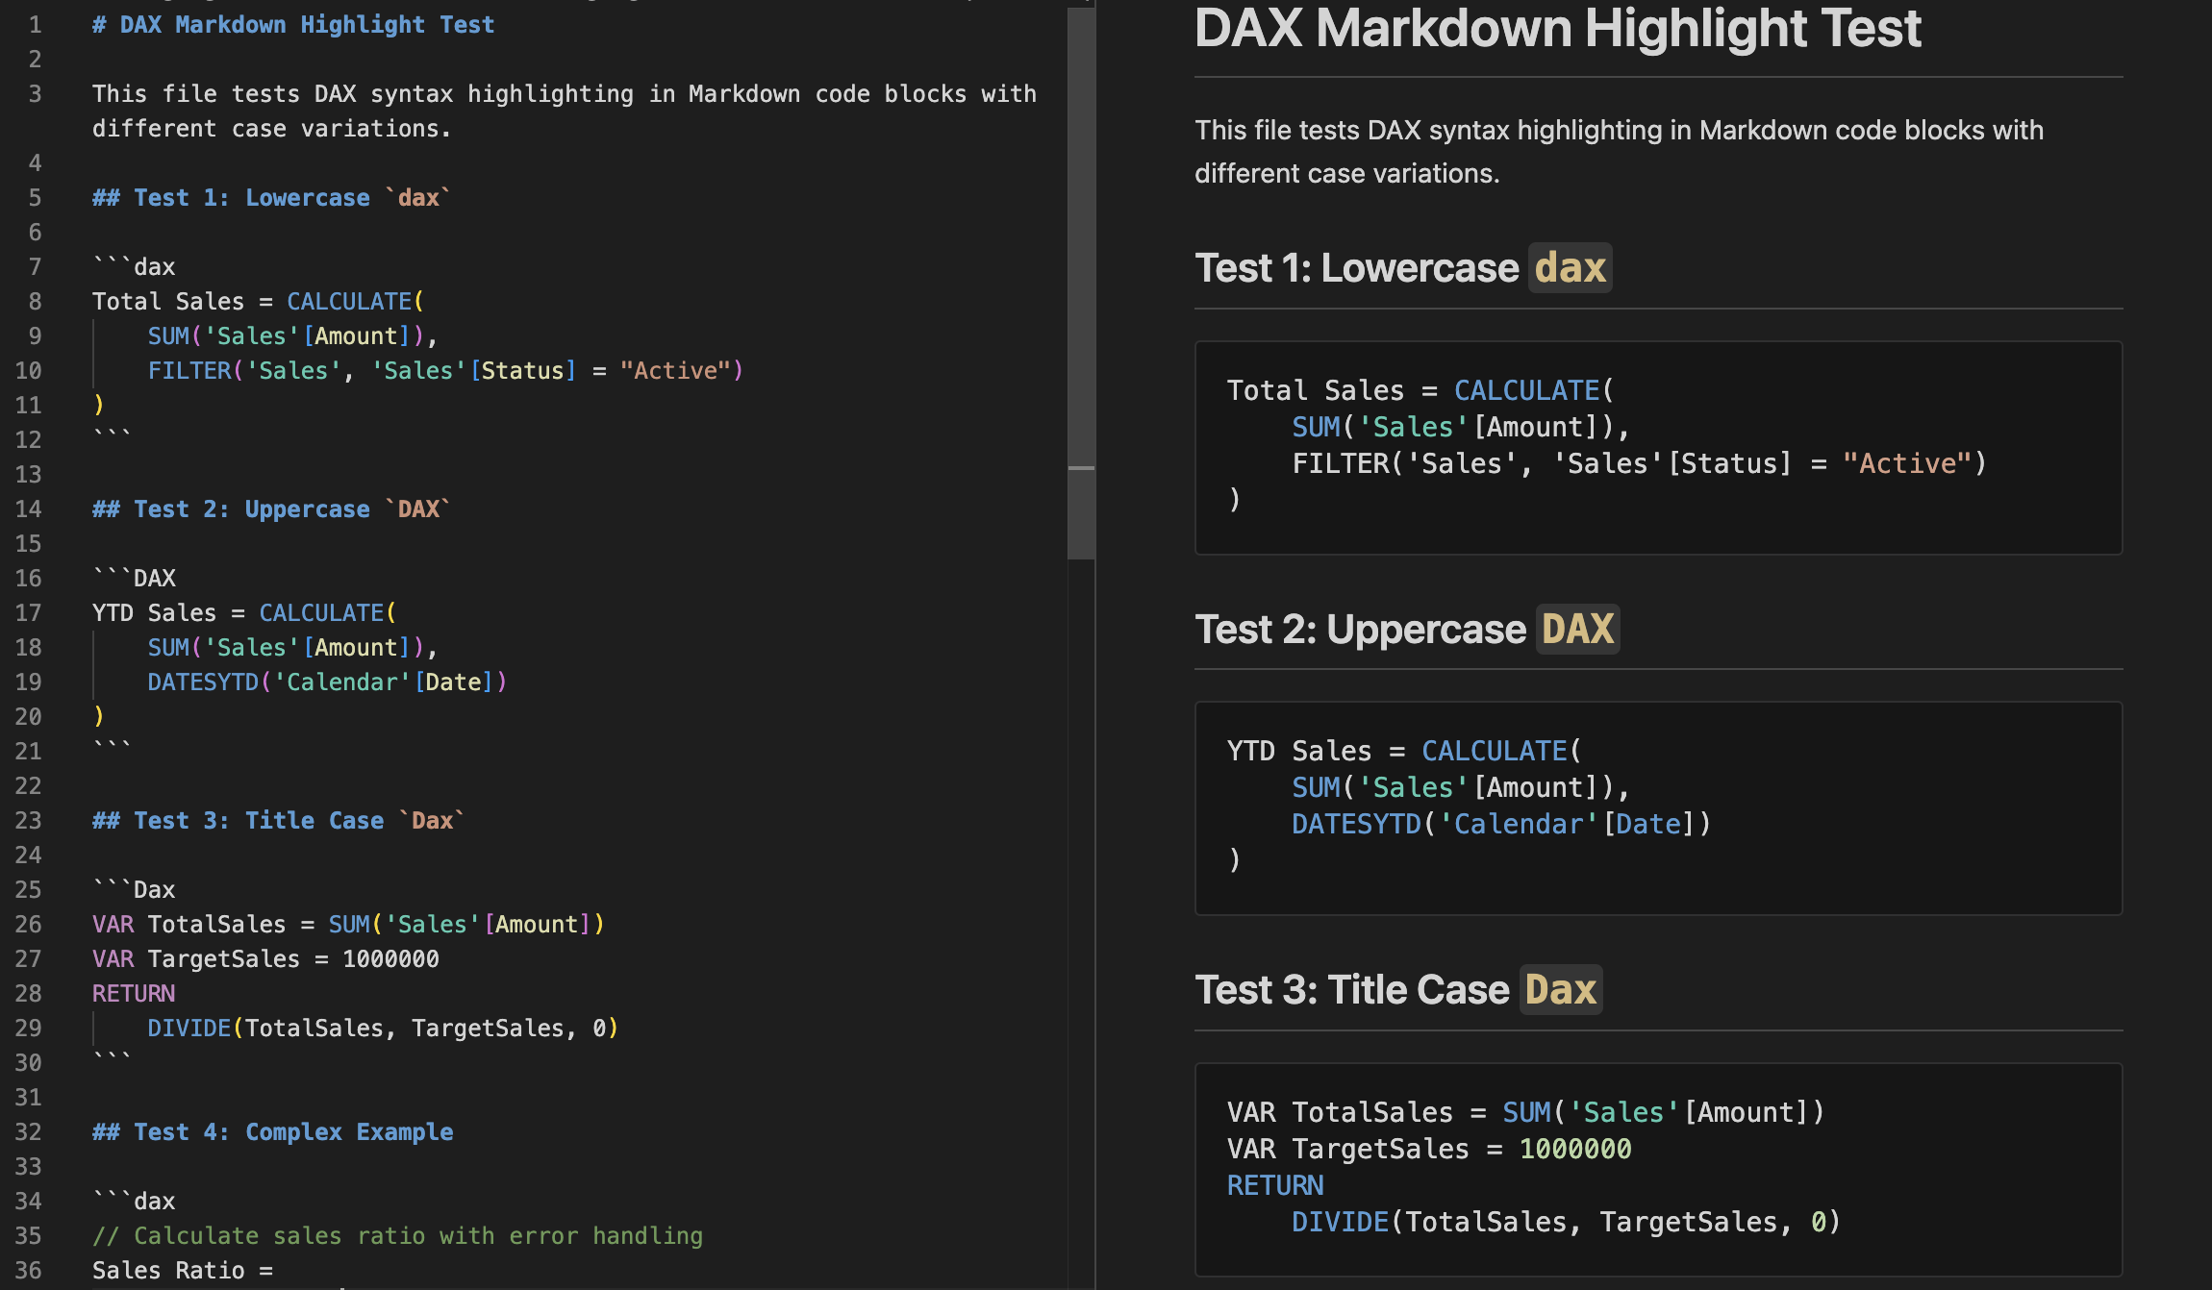The width and height of the screenshot is (2212, 1290).
Task: Click the DAX Markdown Highlight Test title in preview
Action: pos(1558,29)
